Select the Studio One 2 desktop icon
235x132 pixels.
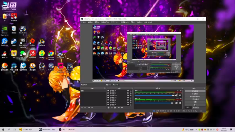pyautogui.click(x=23, y=31)
